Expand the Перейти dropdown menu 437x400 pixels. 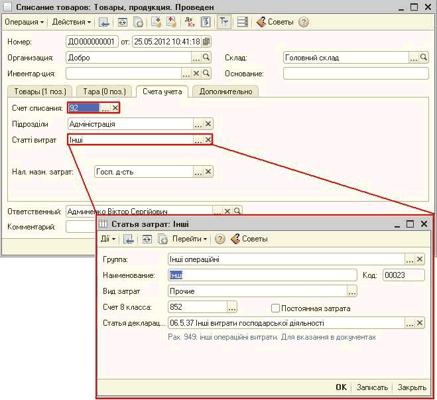coord(190,239)
